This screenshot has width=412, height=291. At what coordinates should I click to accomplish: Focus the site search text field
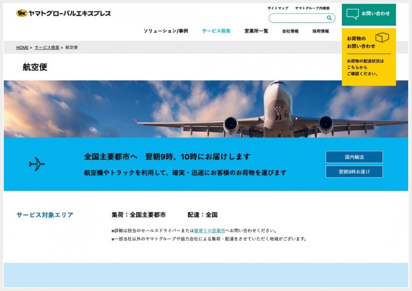point(298,18)
